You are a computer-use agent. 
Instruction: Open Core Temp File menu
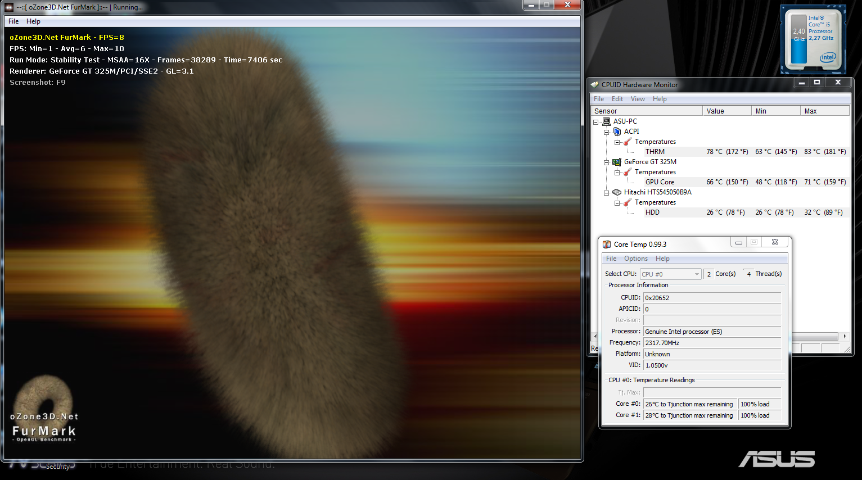(x=611, y=259)
